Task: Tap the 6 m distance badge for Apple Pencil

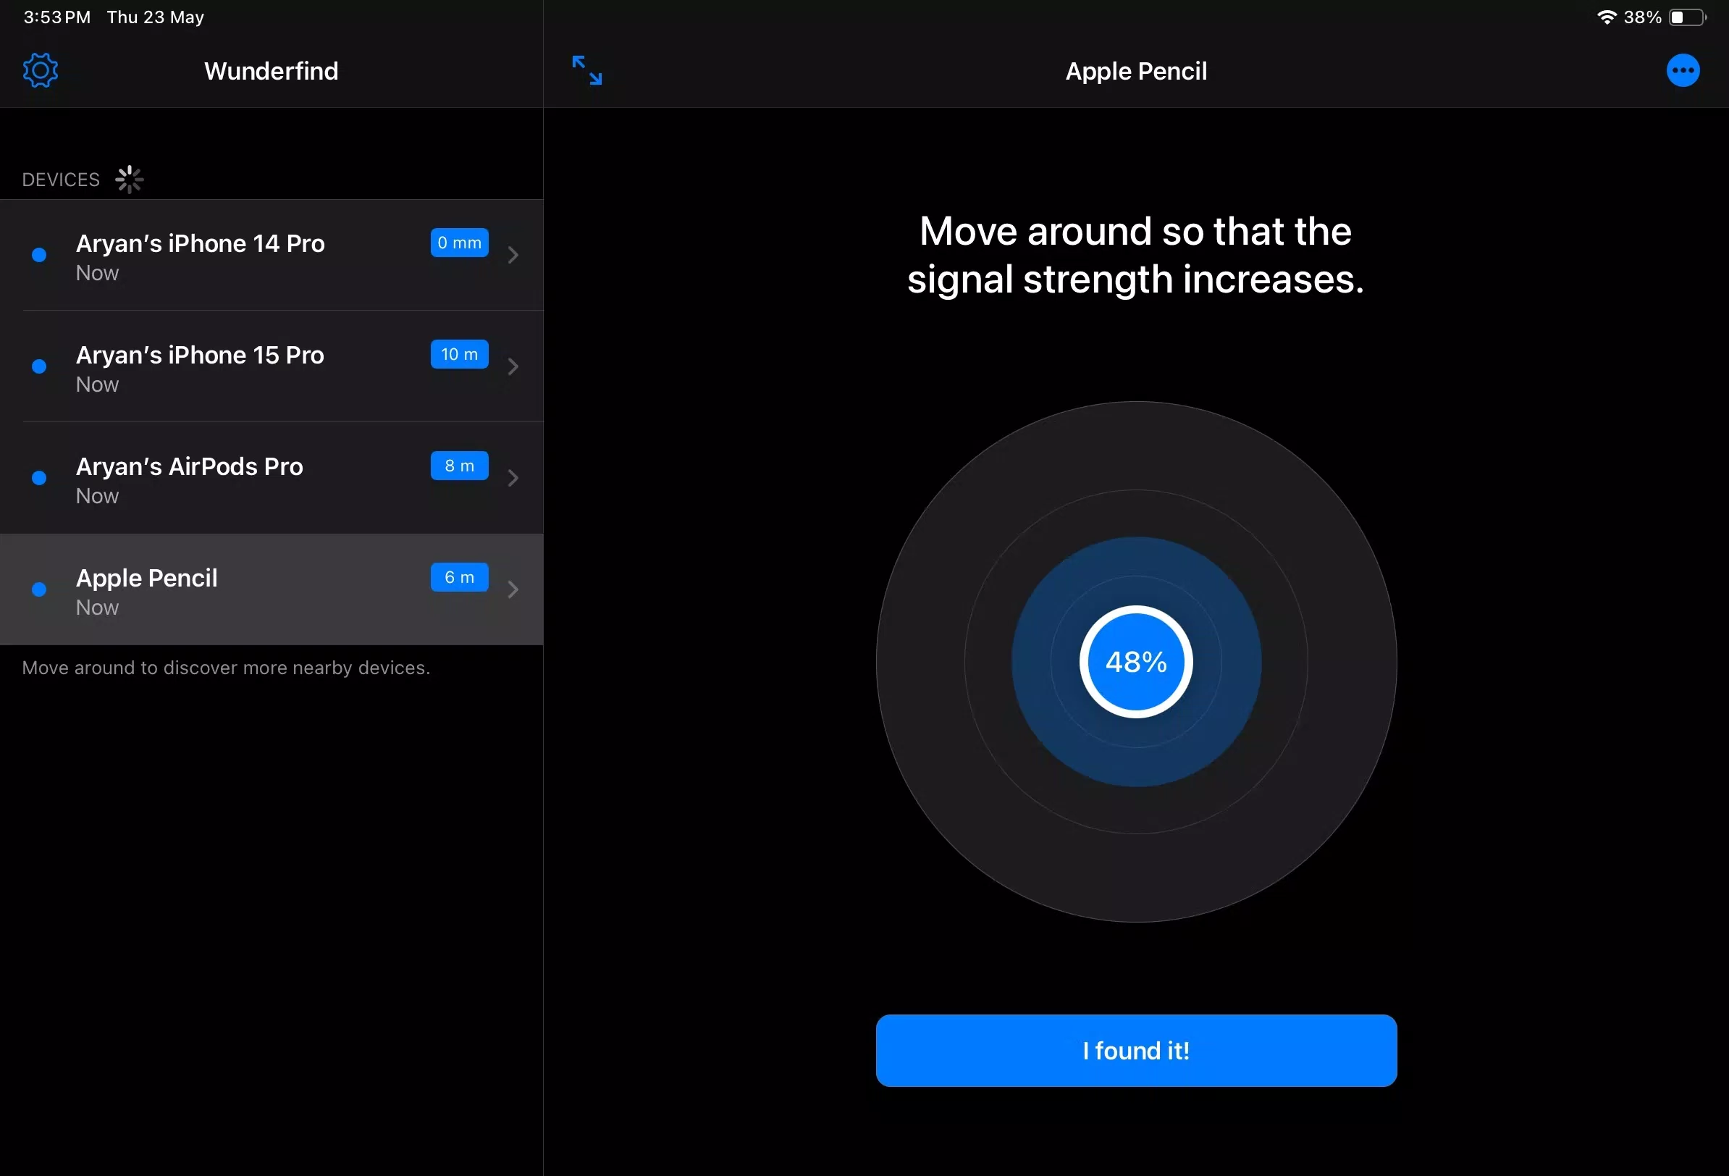Action: (459, 578)
